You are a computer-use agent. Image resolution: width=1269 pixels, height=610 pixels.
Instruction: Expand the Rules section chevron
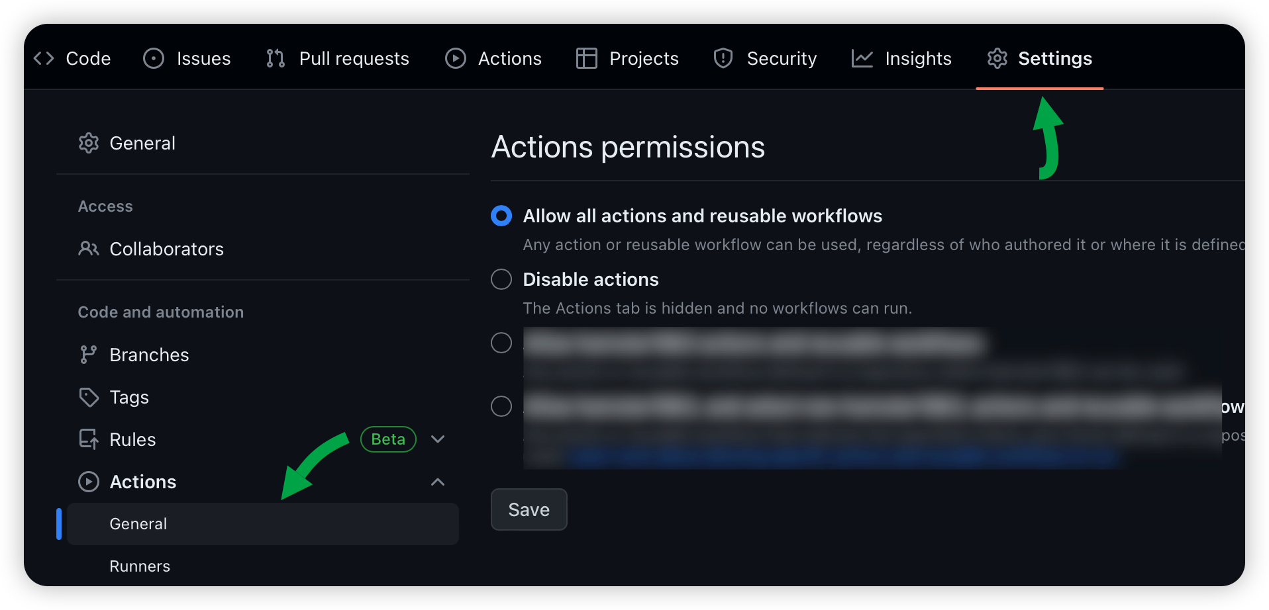coord(438,439)
